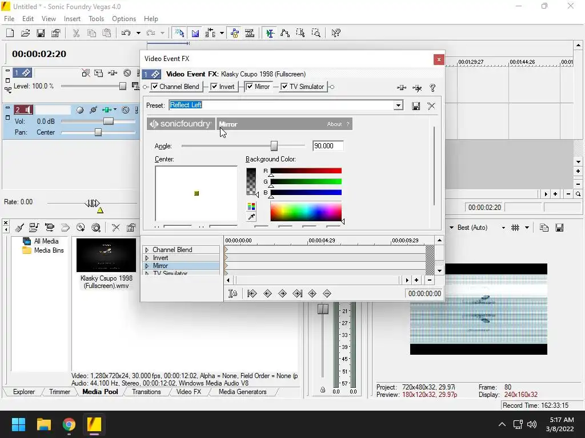Click the Angle slider handle
The image size is (585, 438).
(274, 146)
